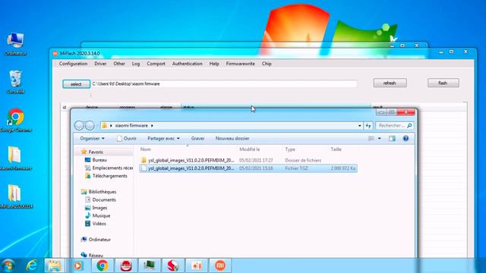Viewport: 486px width, 273px height.
Task: Click the Chrome icon in the taskbar
Action: click(x=102, y=265)
